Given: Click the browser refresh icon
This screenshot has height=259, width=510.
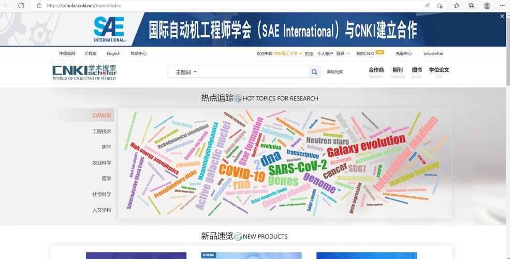Looking at the screenshot, I should pyautogui.click(x=21, y=6).
